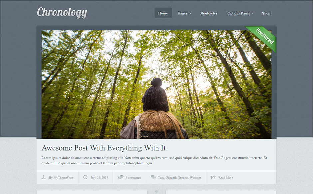Click the Read More share icon
Screen dimensions: 313x194
tap(213, 177)
